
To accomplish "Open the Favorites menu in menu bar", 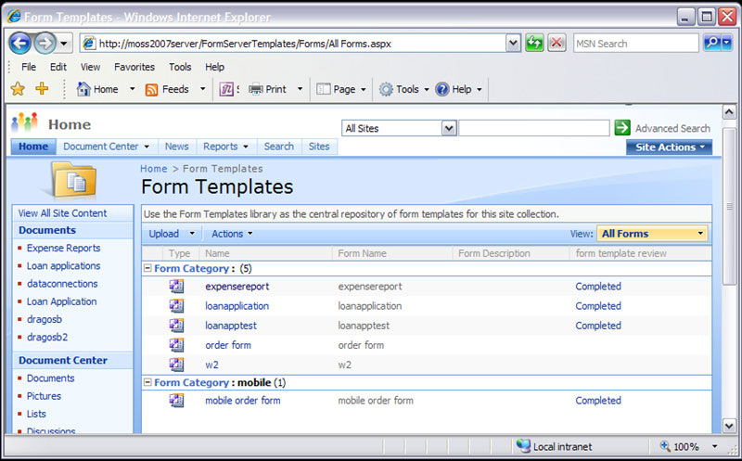I will click(134, 67).
